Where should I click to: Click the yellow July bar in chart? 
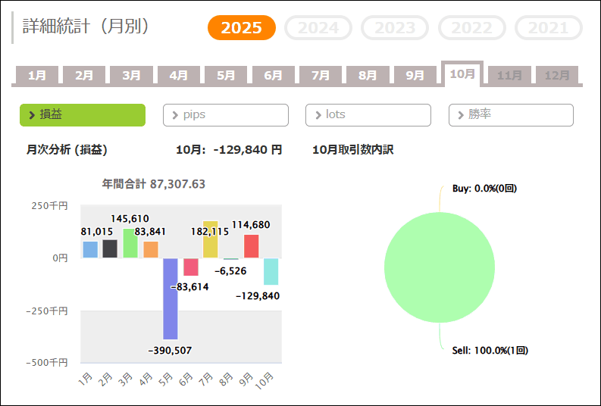[211, 239]
